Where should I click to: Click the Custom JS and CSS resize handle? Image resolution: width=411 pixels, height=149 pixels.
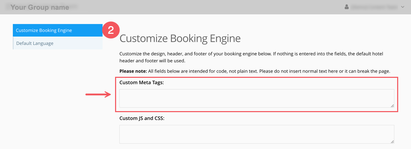click(392, 142)
